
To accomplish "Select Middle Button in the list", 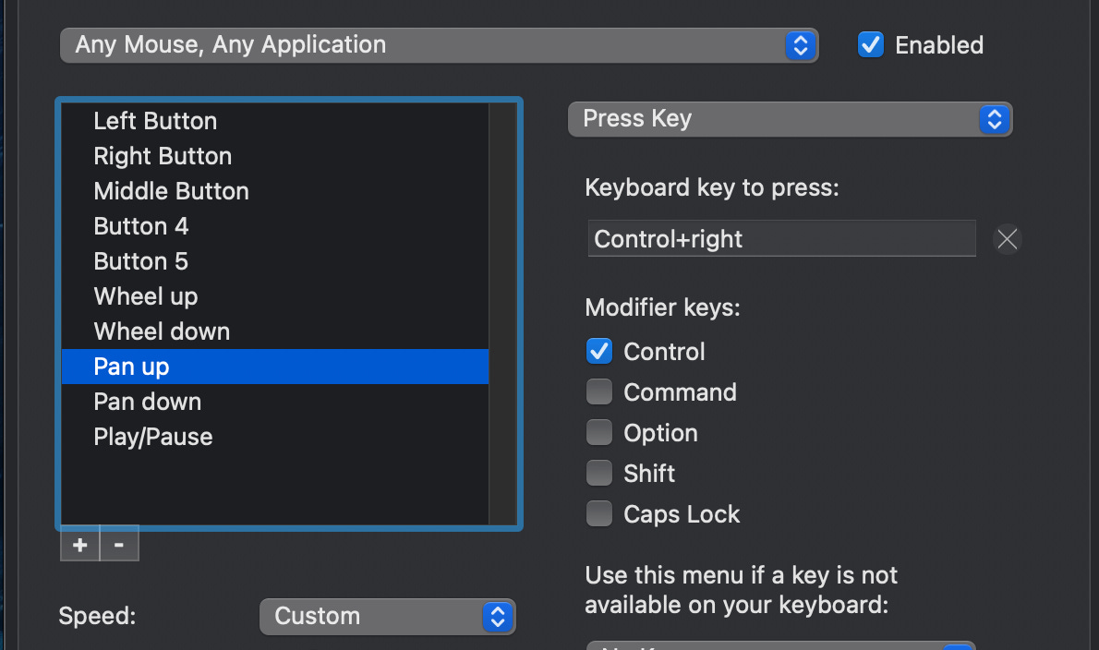I will (171, 191).
